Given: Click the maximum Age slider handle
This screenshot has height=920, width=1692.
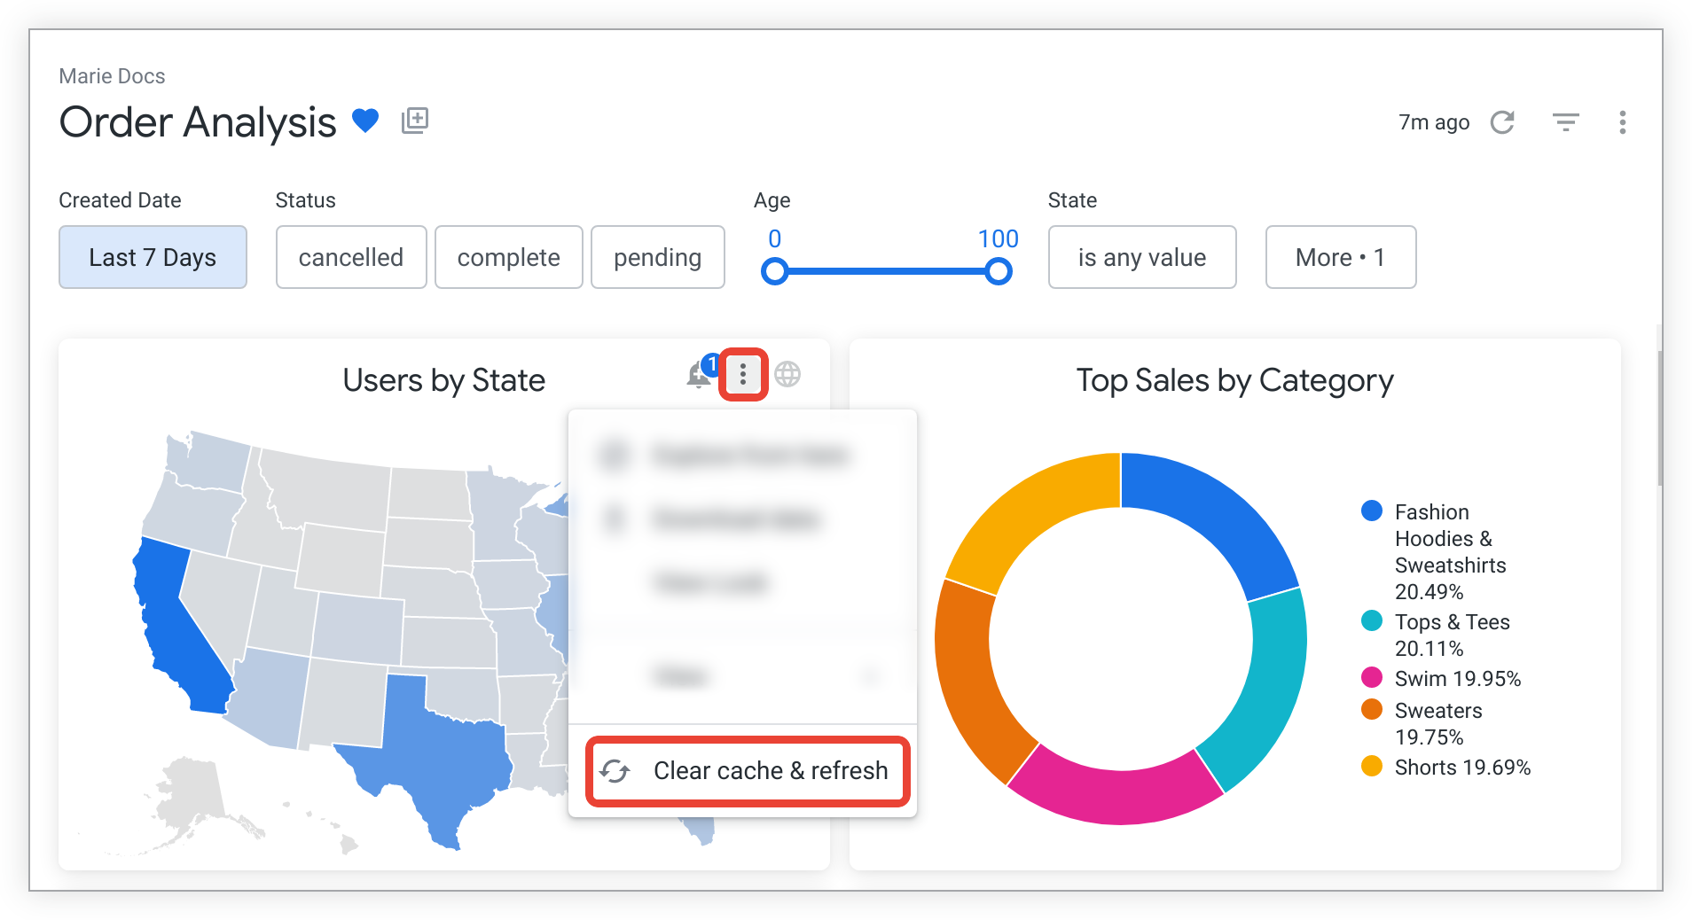Looking at the screenshot, I should click(999, 271).
